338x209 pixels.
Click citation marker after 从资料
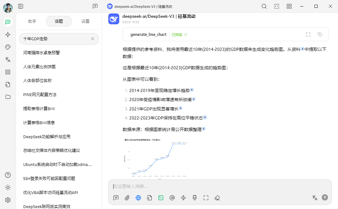(x=302, y=49)
